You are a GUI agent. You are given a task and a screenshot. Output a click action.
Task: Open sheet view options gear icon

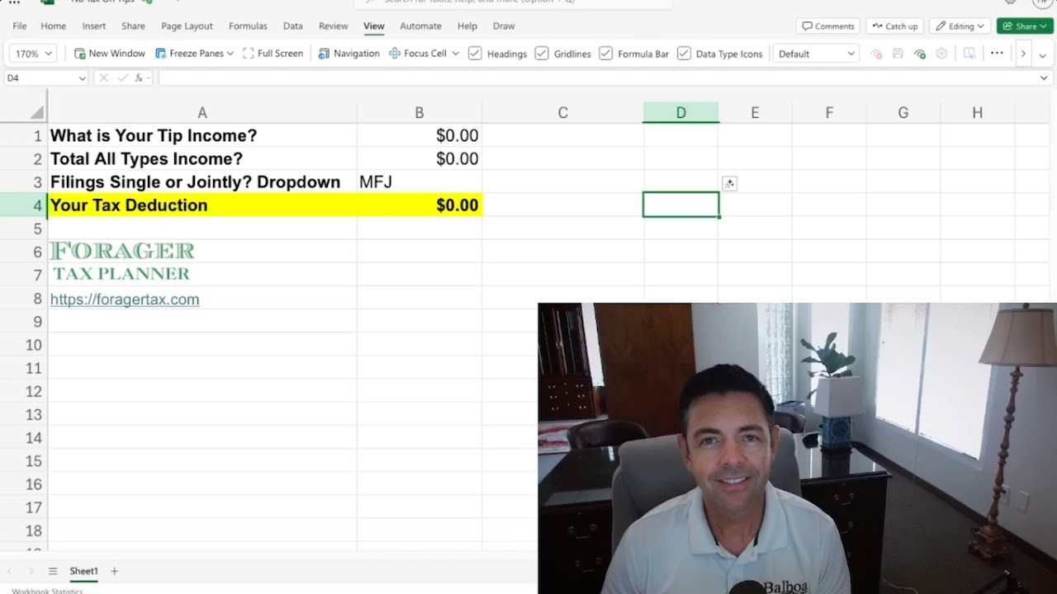(941, 54)
